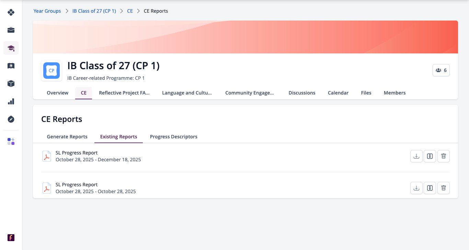Click the CP class avatar icon
The image size is (469, 250).
tap(52, 71)
